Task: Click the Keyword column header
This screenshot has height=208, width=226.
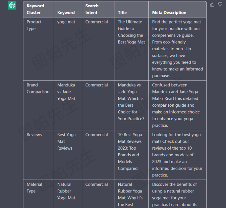Action: (x=66, y=12)
